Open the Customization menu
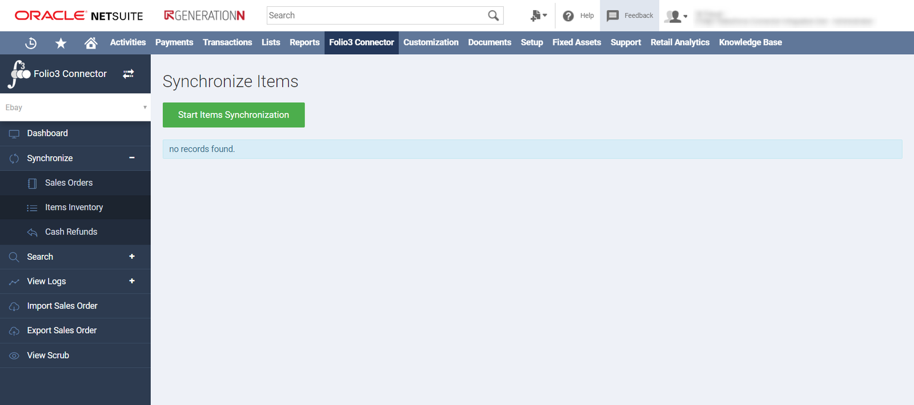 click(x=431, y=43)
